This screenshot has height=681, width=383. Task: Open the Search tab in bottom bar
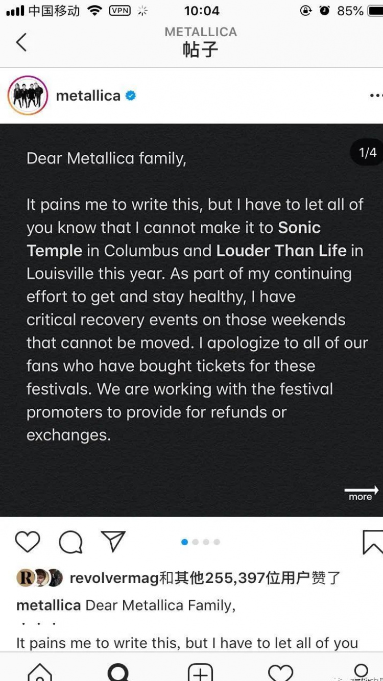119,671
